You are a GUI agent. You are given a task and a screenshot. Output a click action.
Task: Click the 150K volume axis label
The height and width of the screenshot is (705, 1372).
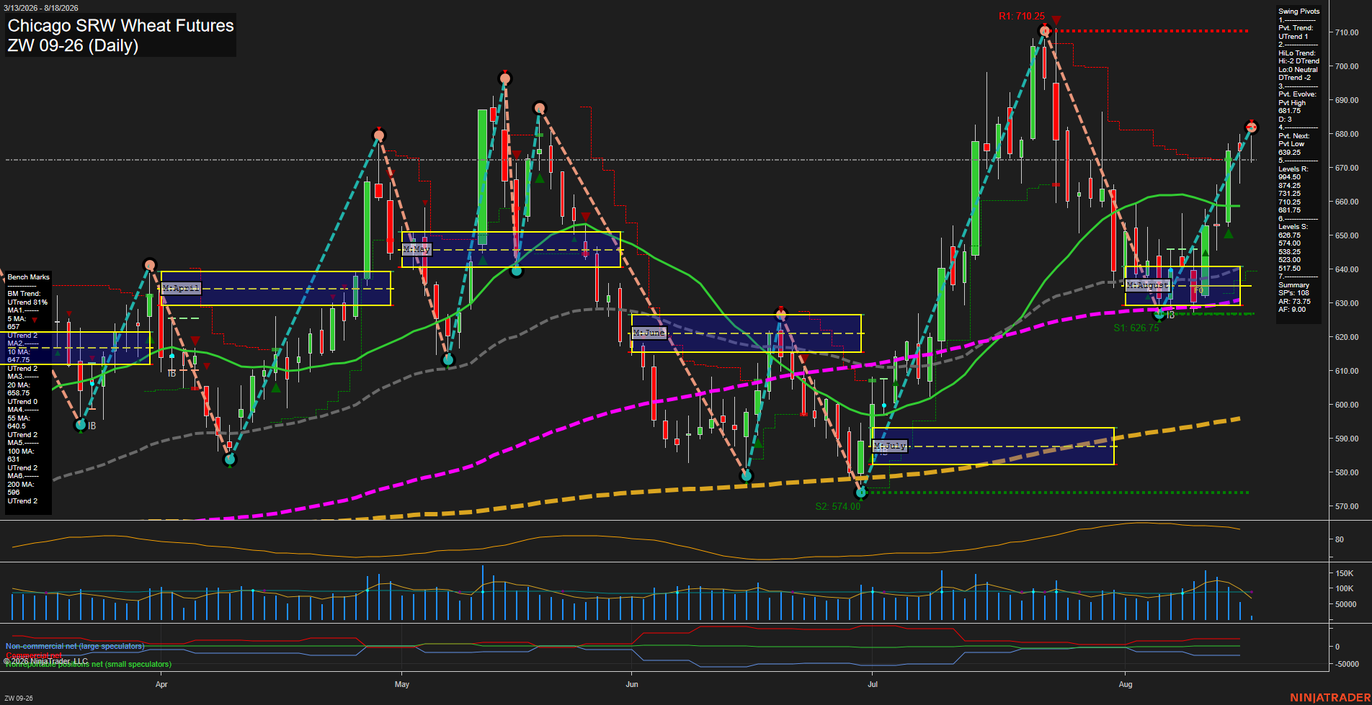pos(1345,574)
